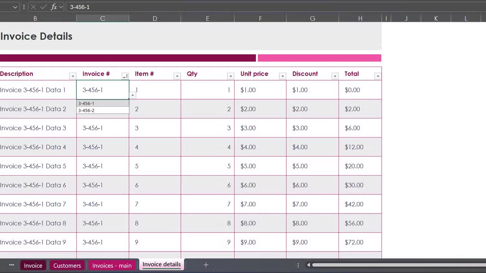The width and height of the screenshot is (486, 273).
Task: Open the Description column filter dropdown
Action: 73,76
